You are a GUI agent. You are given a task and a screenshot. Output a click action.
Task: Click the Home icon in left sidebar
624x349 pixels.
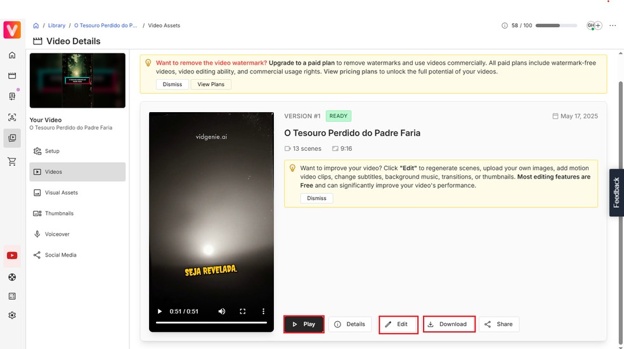12,55
